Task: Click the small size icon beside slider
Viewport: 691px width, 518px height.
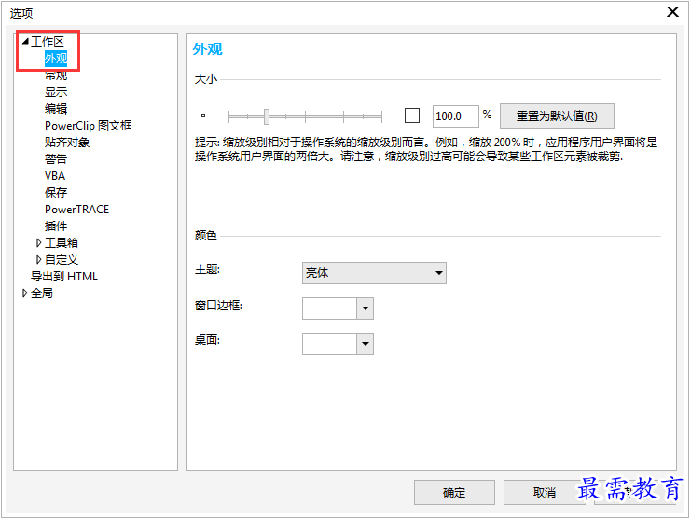Action: pyautogui.click(x=203, y=116)
